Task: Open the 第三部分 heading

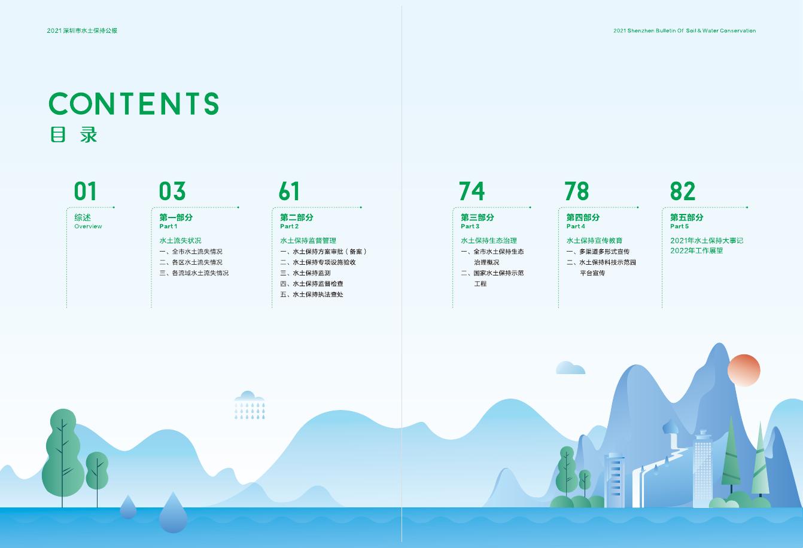Action: [477, 218]
